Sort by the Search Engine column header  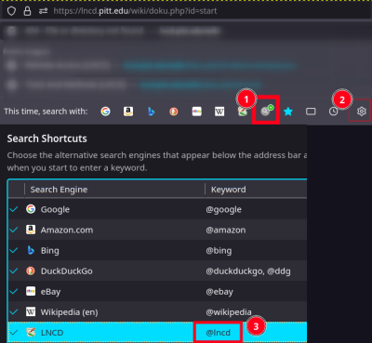[114, 190]
